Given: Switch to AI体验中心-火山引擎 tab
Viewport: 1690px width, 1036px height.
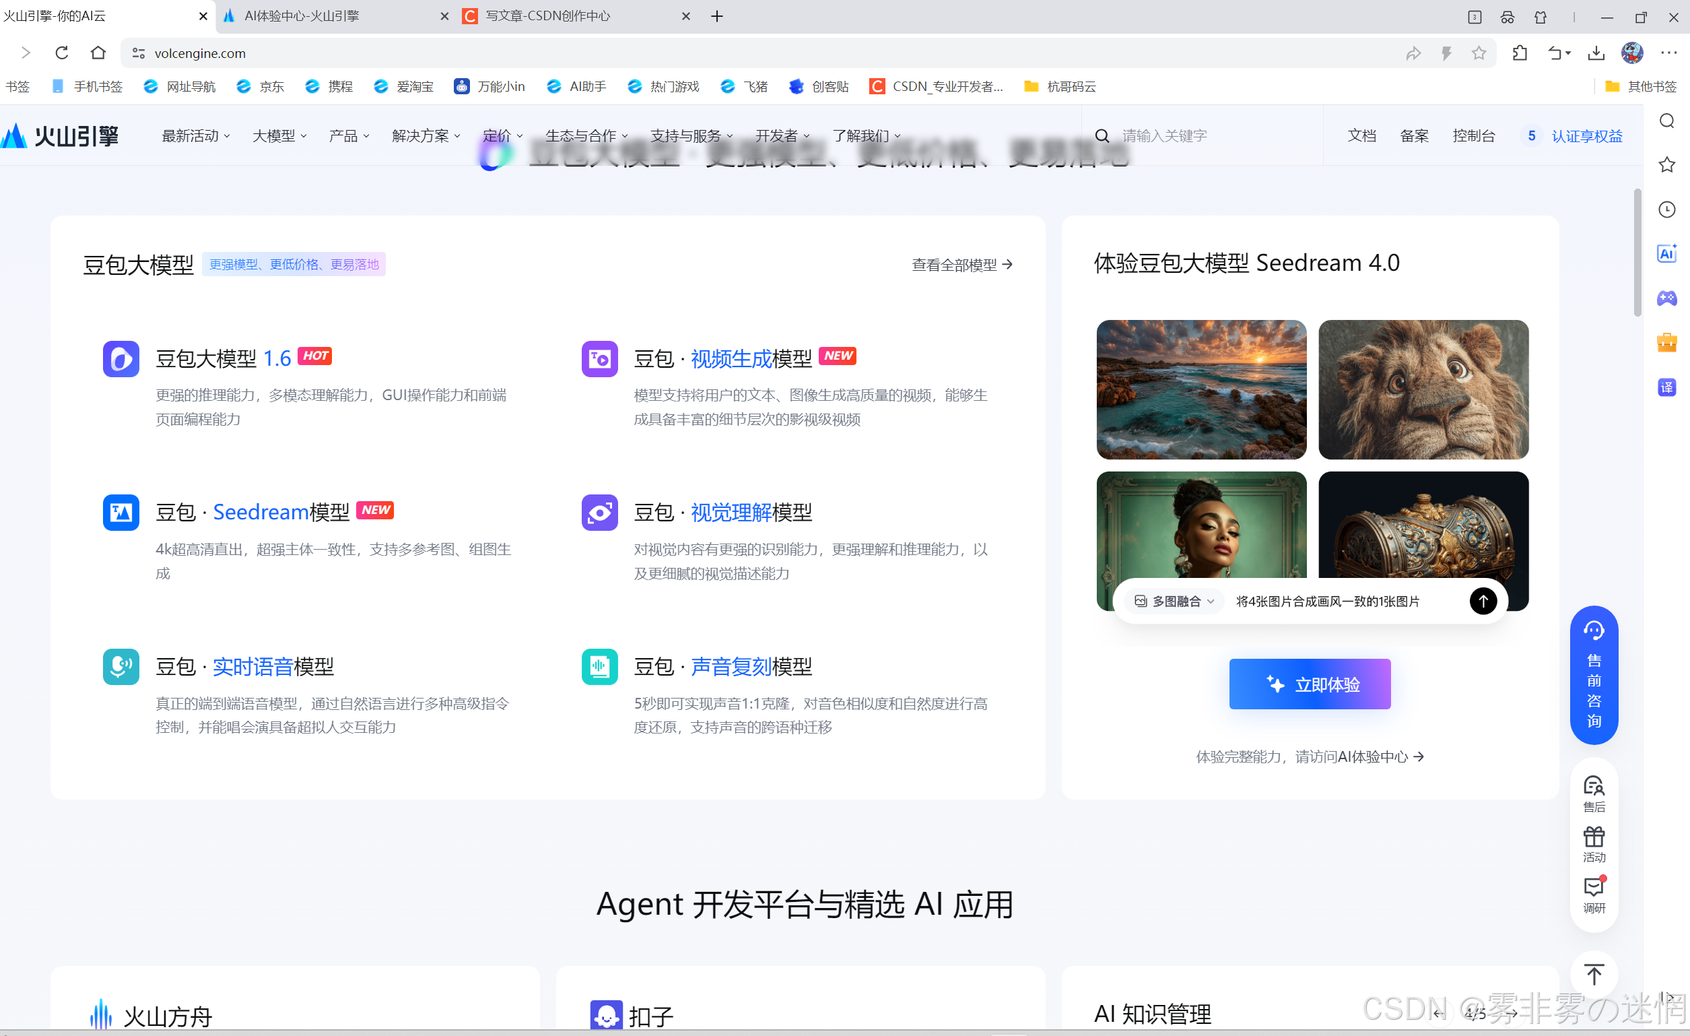Looking at the screenshot, I should [302, 15].
